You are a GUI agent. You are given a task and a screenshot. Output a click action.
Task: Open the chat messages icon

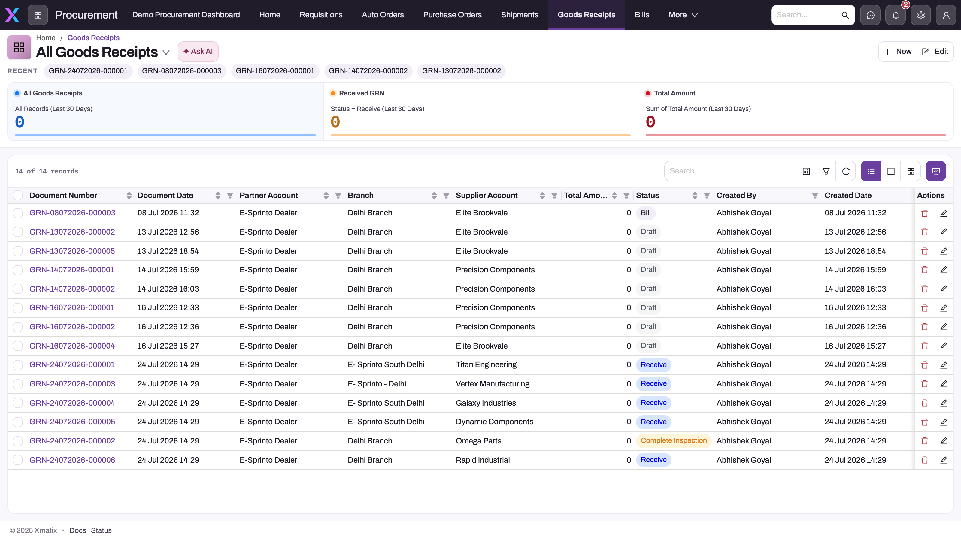pyautogui.click(x=870, y=15)
